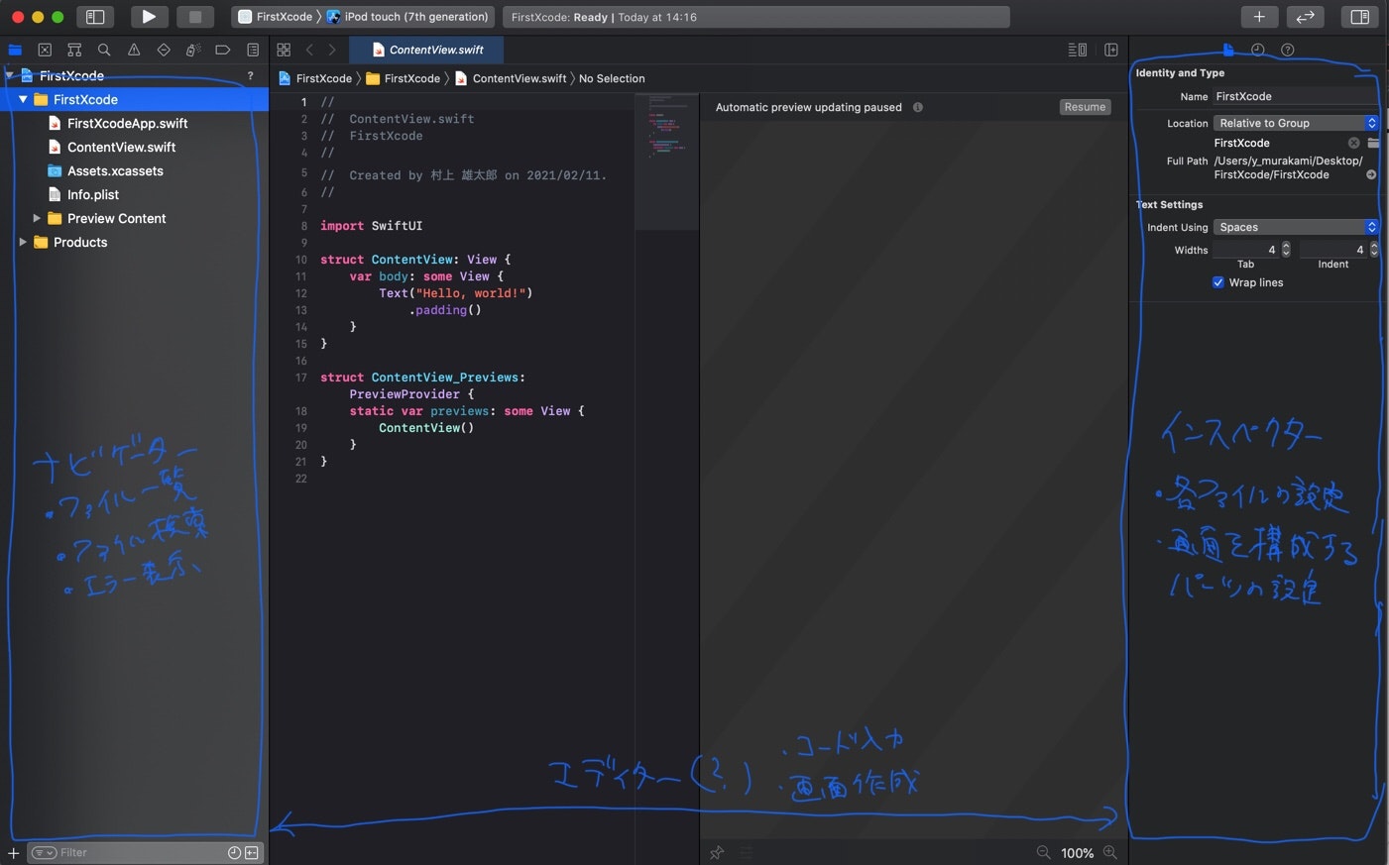
Task: Pin the preview canvas
Action: coord(717,852)
